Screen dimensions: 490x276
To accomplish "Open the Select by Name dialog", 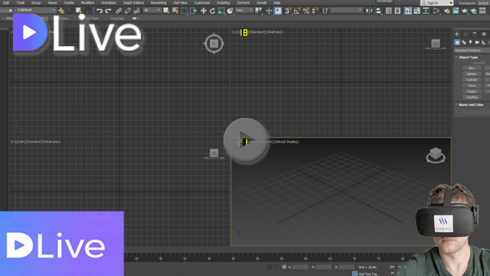I will click(175, 11).
